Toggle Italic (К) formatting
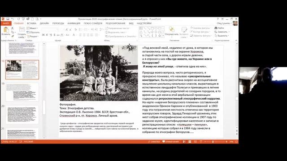The width and height of the screenshot is (287, 161). tap(47, 35)
